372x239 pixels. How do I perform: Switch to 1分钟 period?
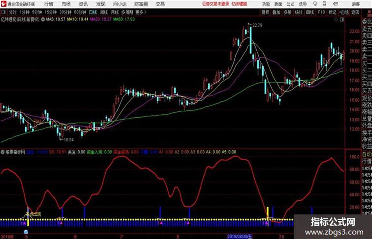pos(24,12)
